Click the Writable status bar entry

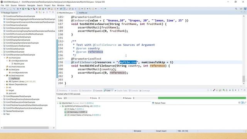point(137,131)
